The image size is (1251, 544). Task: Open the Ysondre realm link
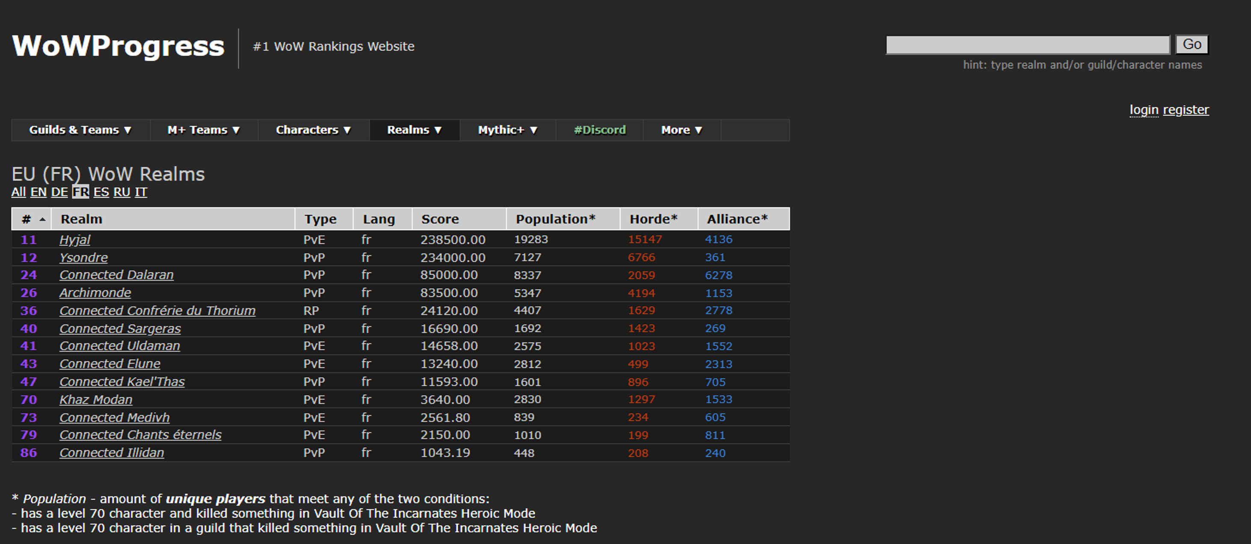[x=83, y=258]
